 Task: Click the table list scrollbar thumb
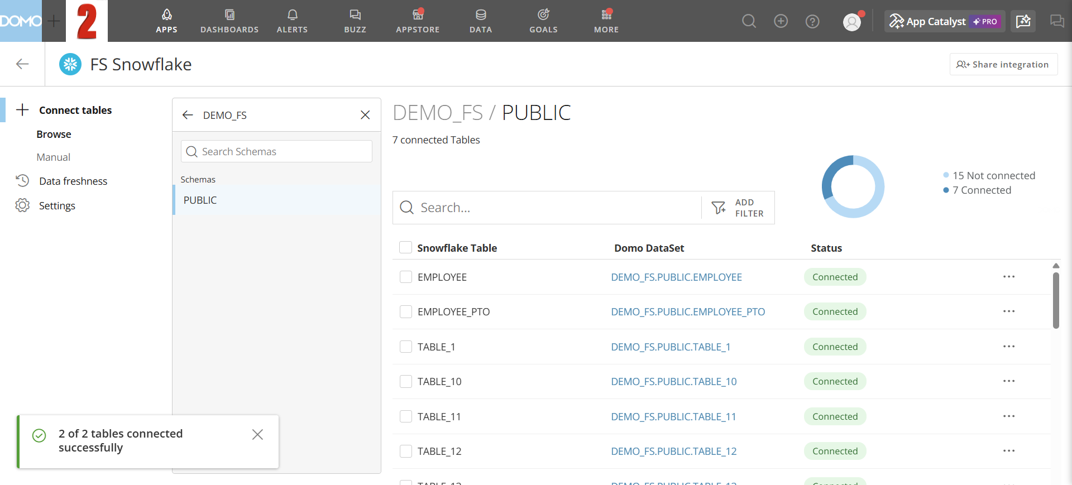click(x=1056, y=300)
